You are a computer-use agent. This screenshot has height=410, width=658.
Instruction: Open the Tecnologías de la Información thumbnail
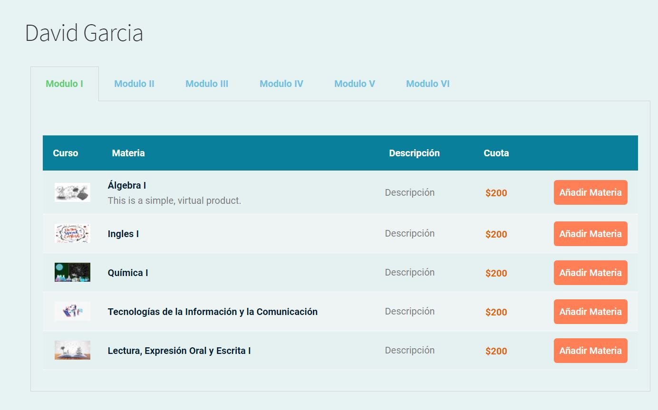tap(72, 311)
